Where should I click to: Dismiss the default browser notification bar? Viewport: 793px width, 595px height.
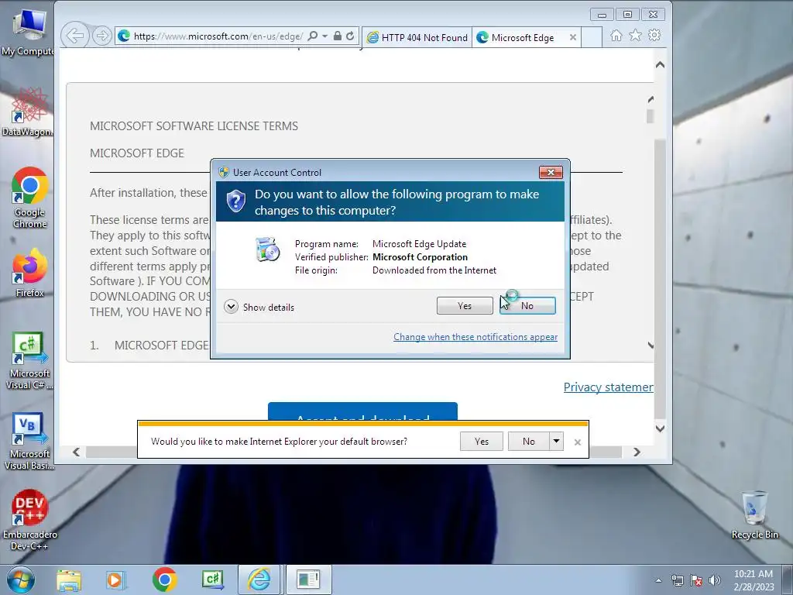578,442
